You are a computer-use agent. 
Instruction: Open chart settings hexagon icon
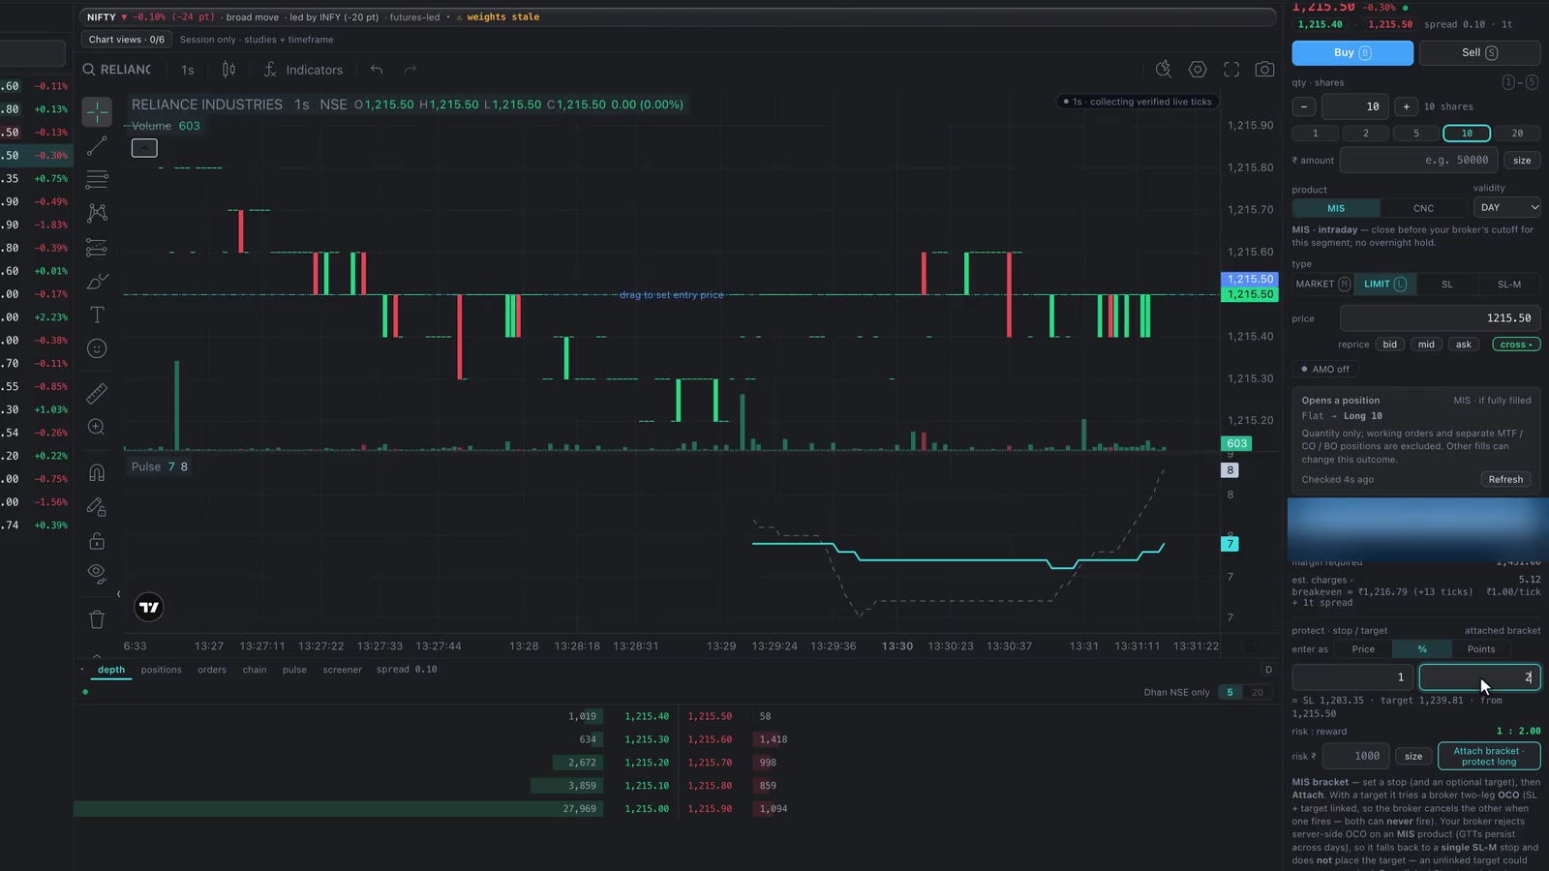(1198, 70)
